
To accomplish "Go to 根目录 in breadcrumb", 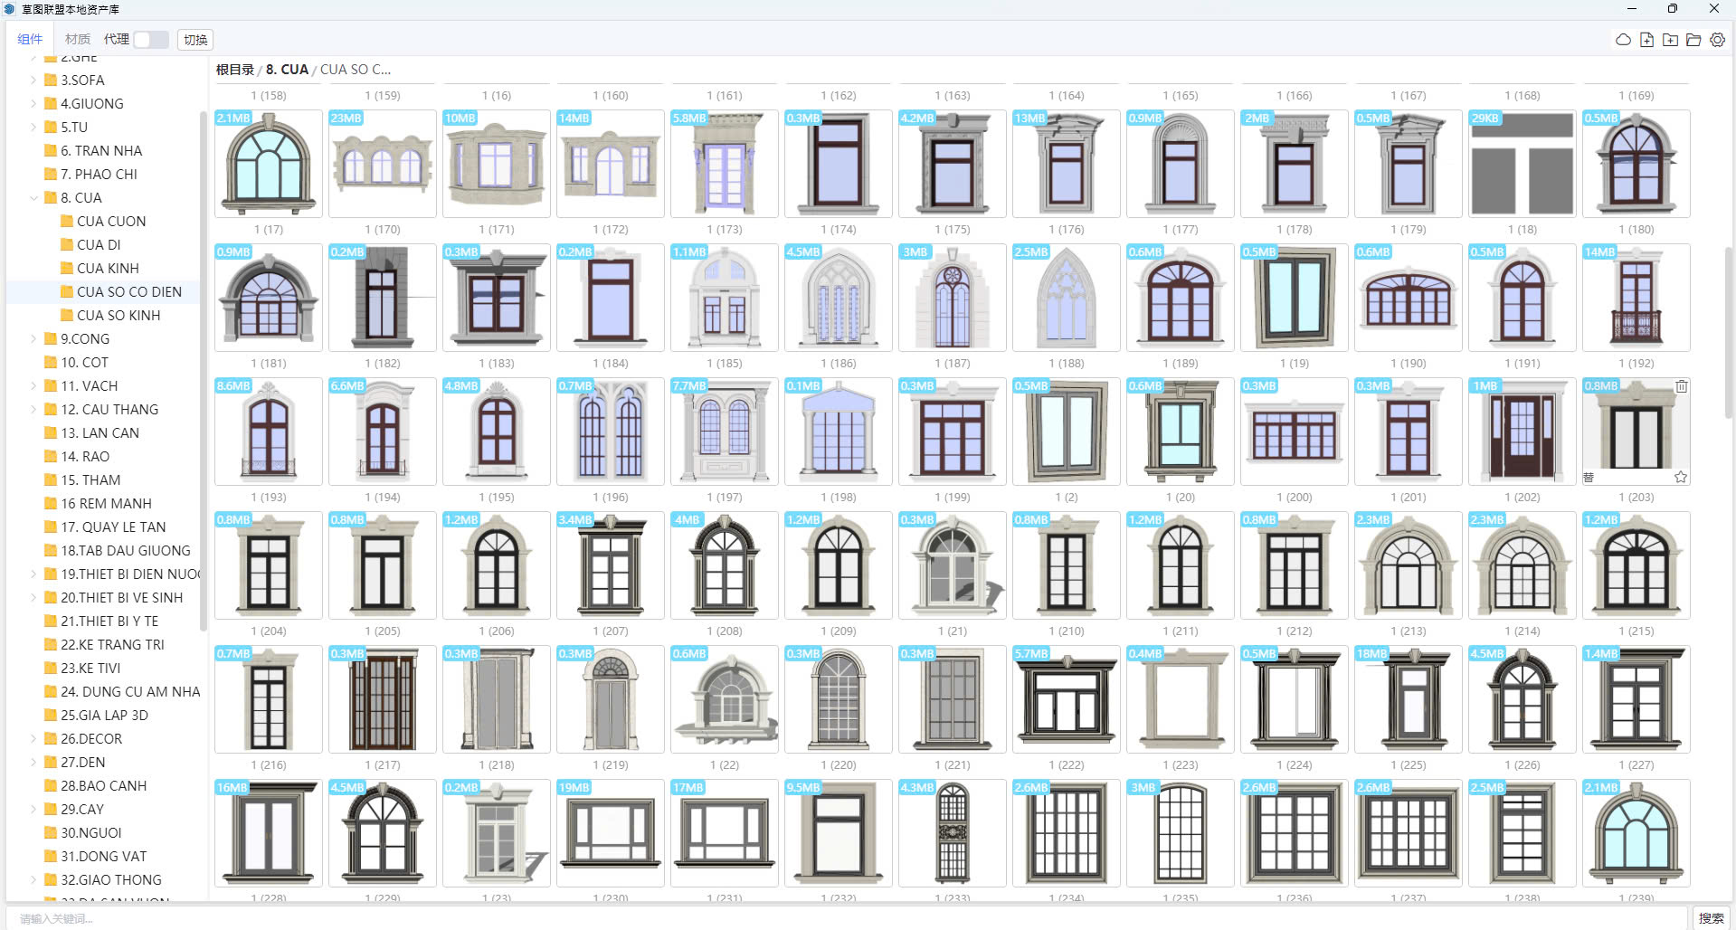I will point(235,70).
